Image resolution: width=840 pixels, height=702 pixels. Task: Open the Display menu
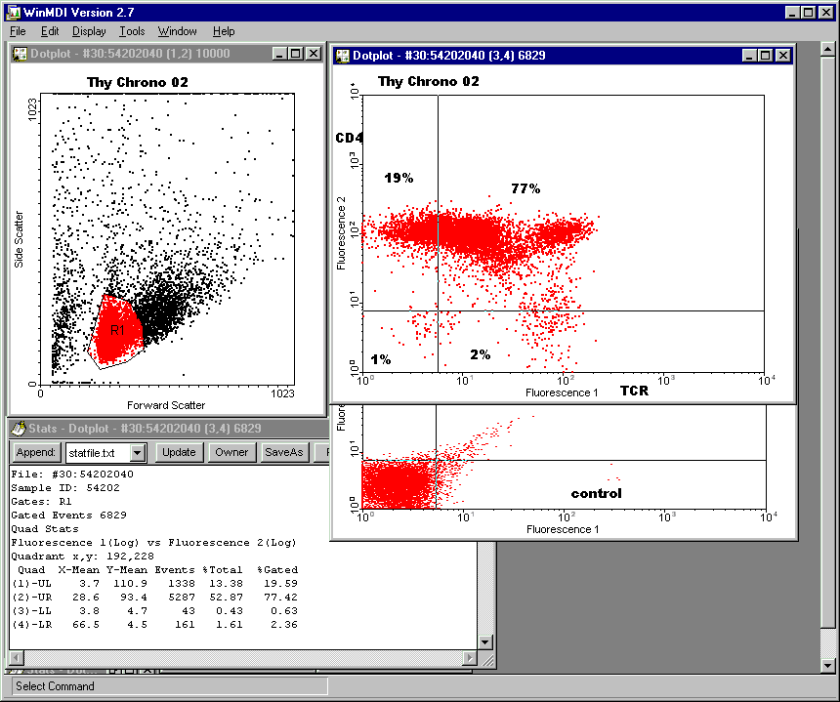tap(89, 31)
